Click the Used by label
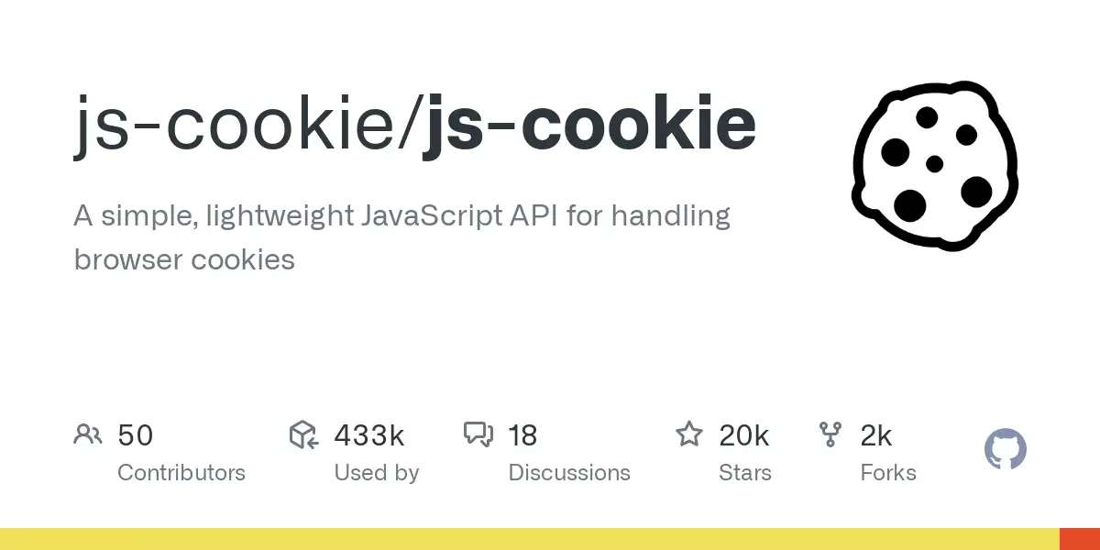 (x=377, y=473)
